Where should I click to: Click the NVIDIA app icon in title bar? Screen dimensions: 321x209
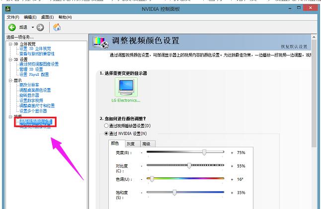pyautogui.click(x=8, y=9)
